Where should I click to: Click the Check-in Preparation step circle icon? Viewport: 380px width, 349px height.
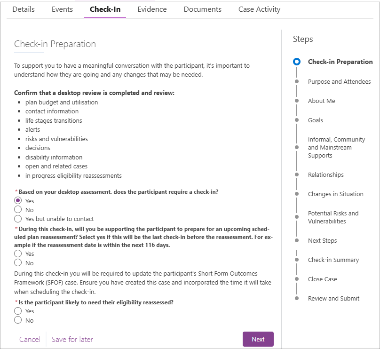[296, 62]
